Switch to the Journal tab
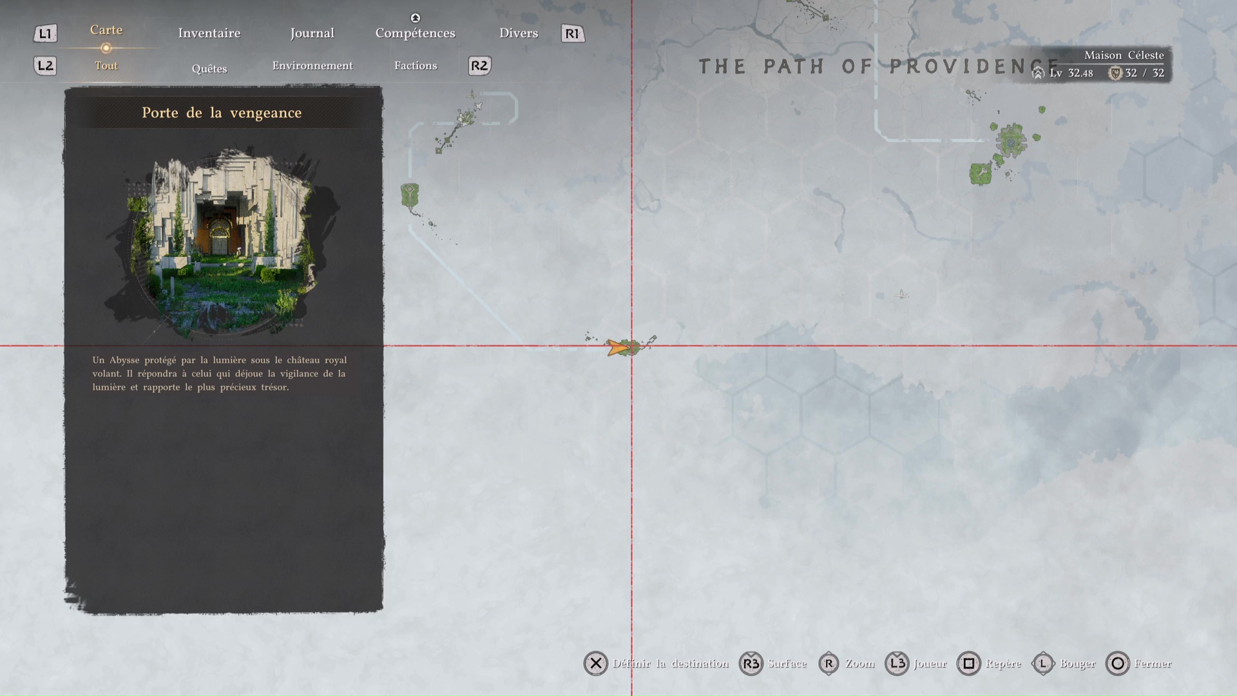The image size is (1237, 696). [312, 33]
